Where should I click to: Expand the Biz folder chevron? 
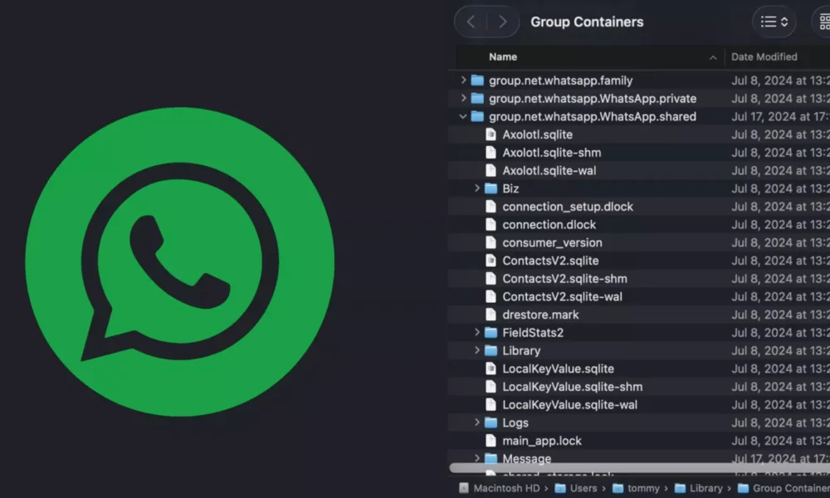(x=477, y=188)
